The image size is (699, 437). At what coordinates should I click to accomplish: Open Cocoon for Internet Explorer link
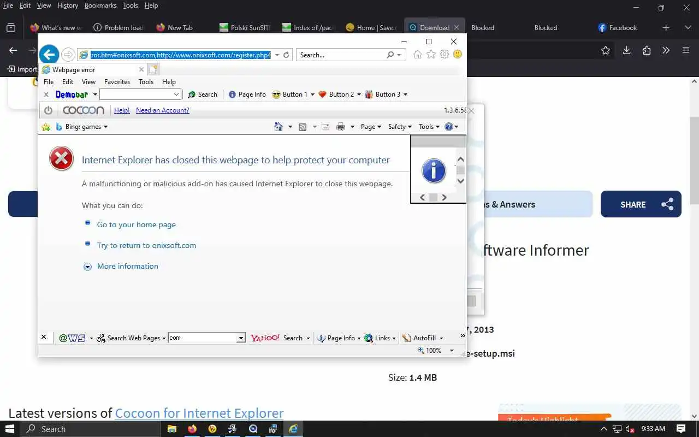199,413
